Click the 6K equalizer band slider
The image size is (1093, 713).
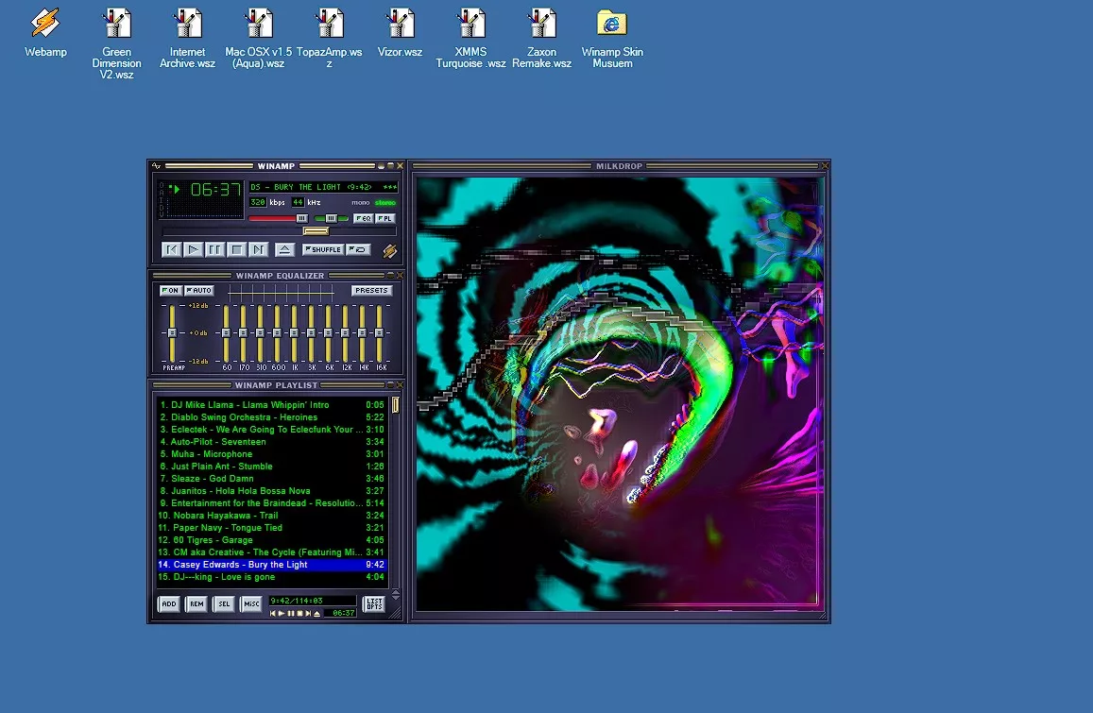(329, 333)
